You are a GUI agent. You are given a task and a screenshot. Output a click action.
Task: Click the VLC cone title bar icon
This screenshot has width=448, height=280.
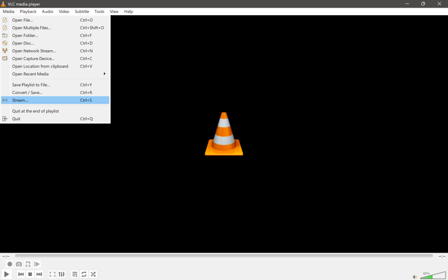3,4
